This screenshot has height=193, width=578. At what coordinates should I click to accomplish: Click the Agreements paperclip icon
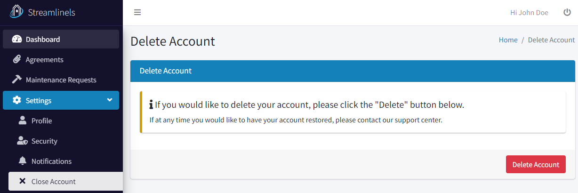[x=17, y=59]
